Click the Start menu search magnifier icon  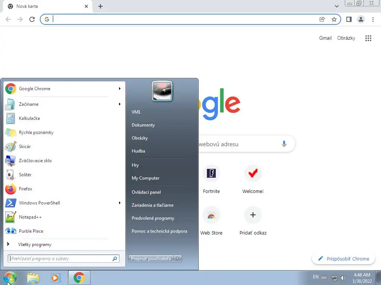[x=115, y=259]
